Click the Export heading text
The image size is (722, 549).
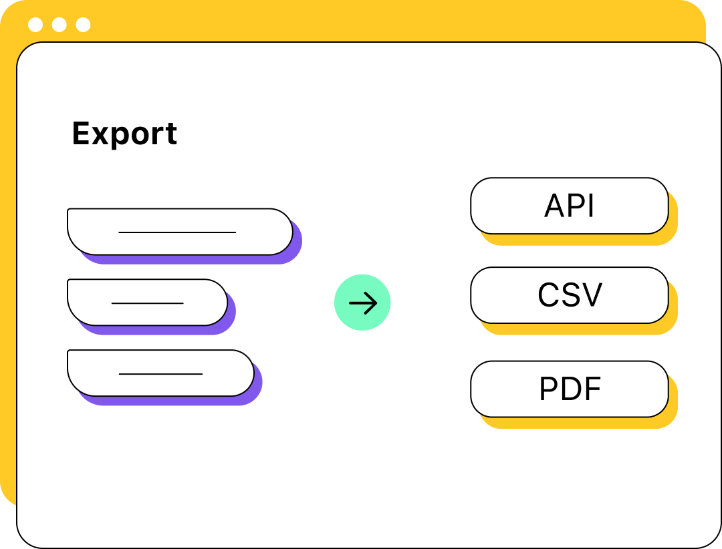click(x=124, y=134)
